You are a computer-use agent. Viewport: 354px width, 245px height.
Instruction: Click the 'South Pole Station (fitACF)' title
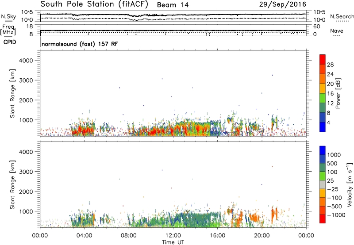94,4
